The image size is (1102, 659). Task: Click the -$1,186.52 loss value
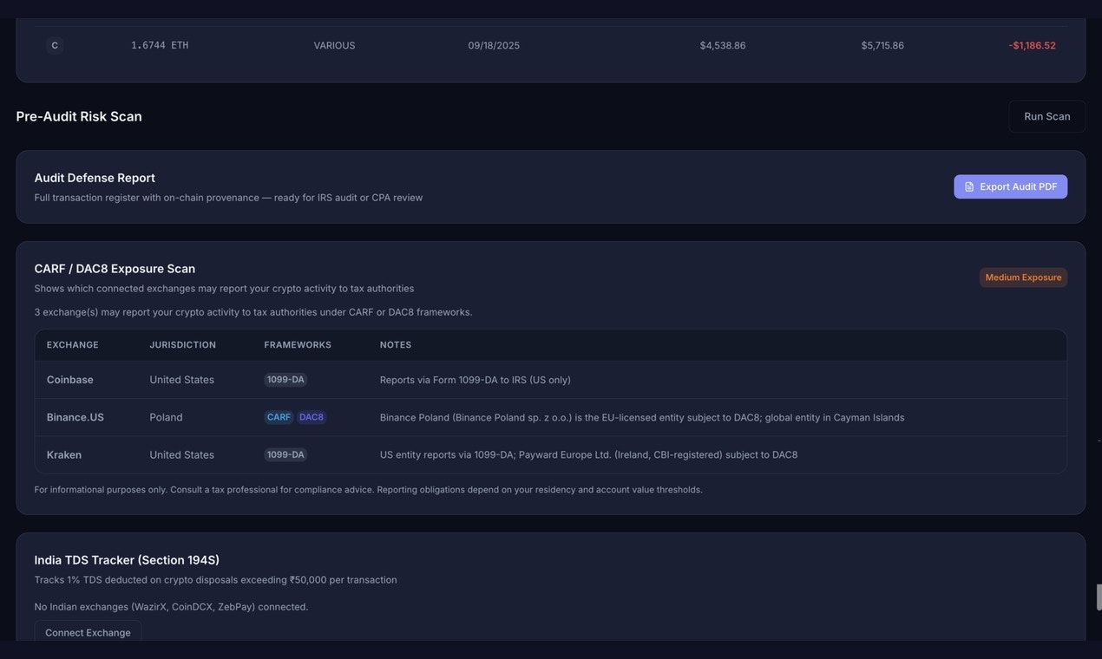[x=1033, y=45]
